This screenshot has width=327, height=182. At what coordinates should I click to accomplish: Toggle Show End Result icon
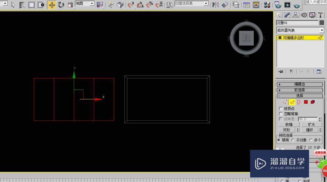pos(291,72)
